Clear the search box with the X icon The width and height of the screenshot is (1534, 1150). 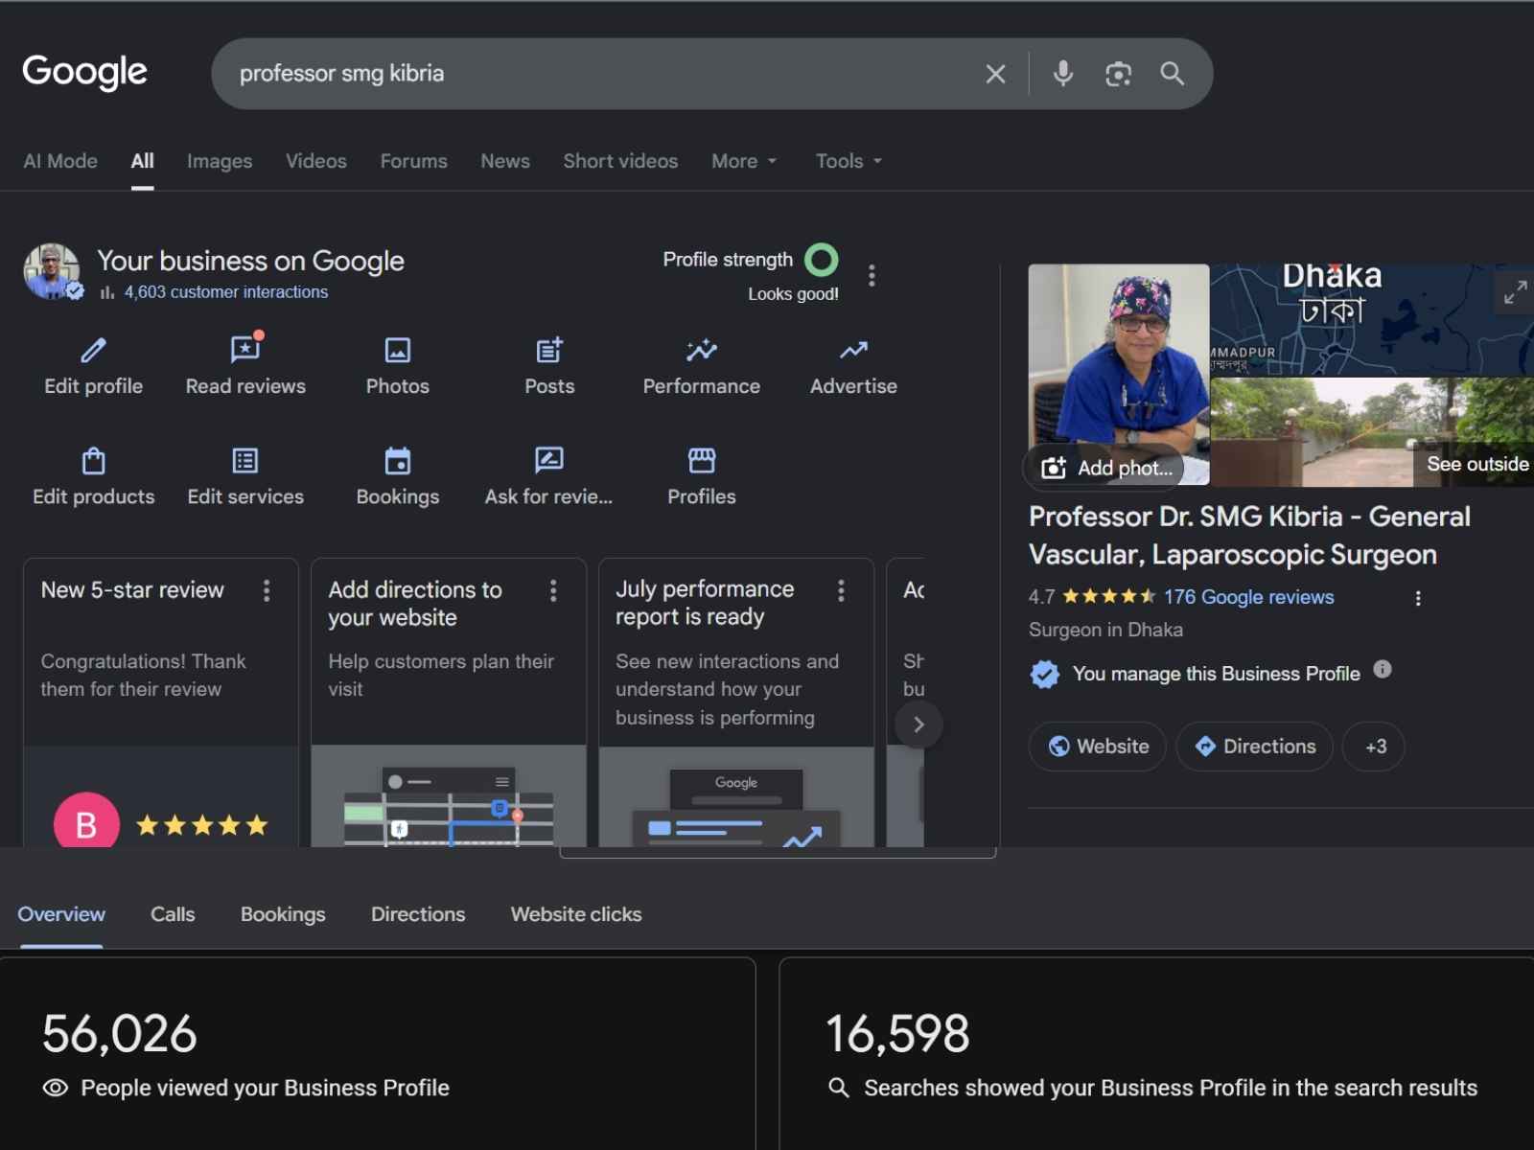pos(995,74)
